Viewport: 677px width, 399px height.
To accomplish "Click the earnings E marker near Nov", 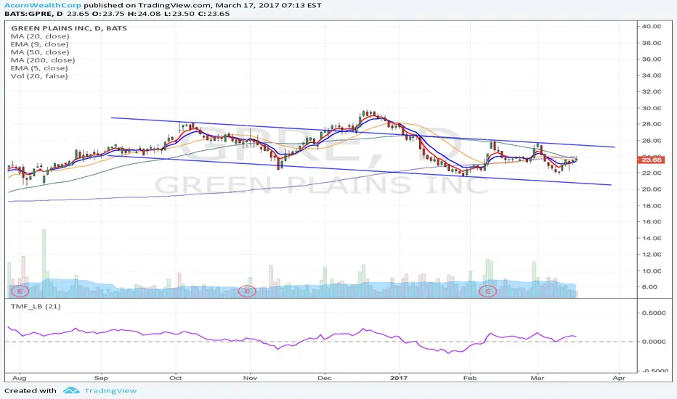I will [x=247, y=291].
